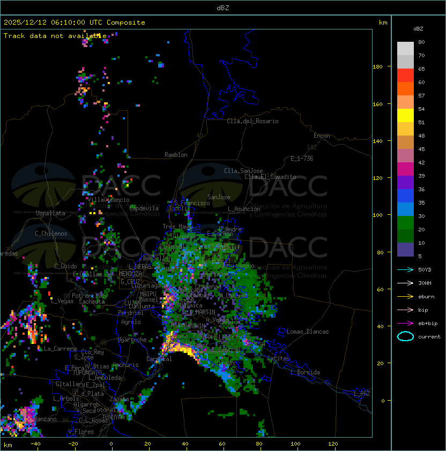Click the '-20' tick on bottom axis

click(x=73, y=444)
